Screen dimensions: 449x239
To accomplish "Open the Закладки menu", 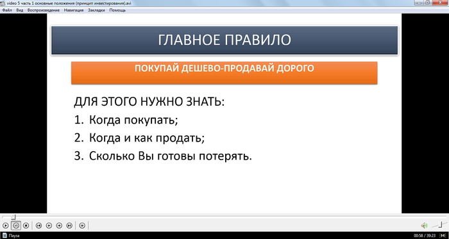I will [96, 10].
